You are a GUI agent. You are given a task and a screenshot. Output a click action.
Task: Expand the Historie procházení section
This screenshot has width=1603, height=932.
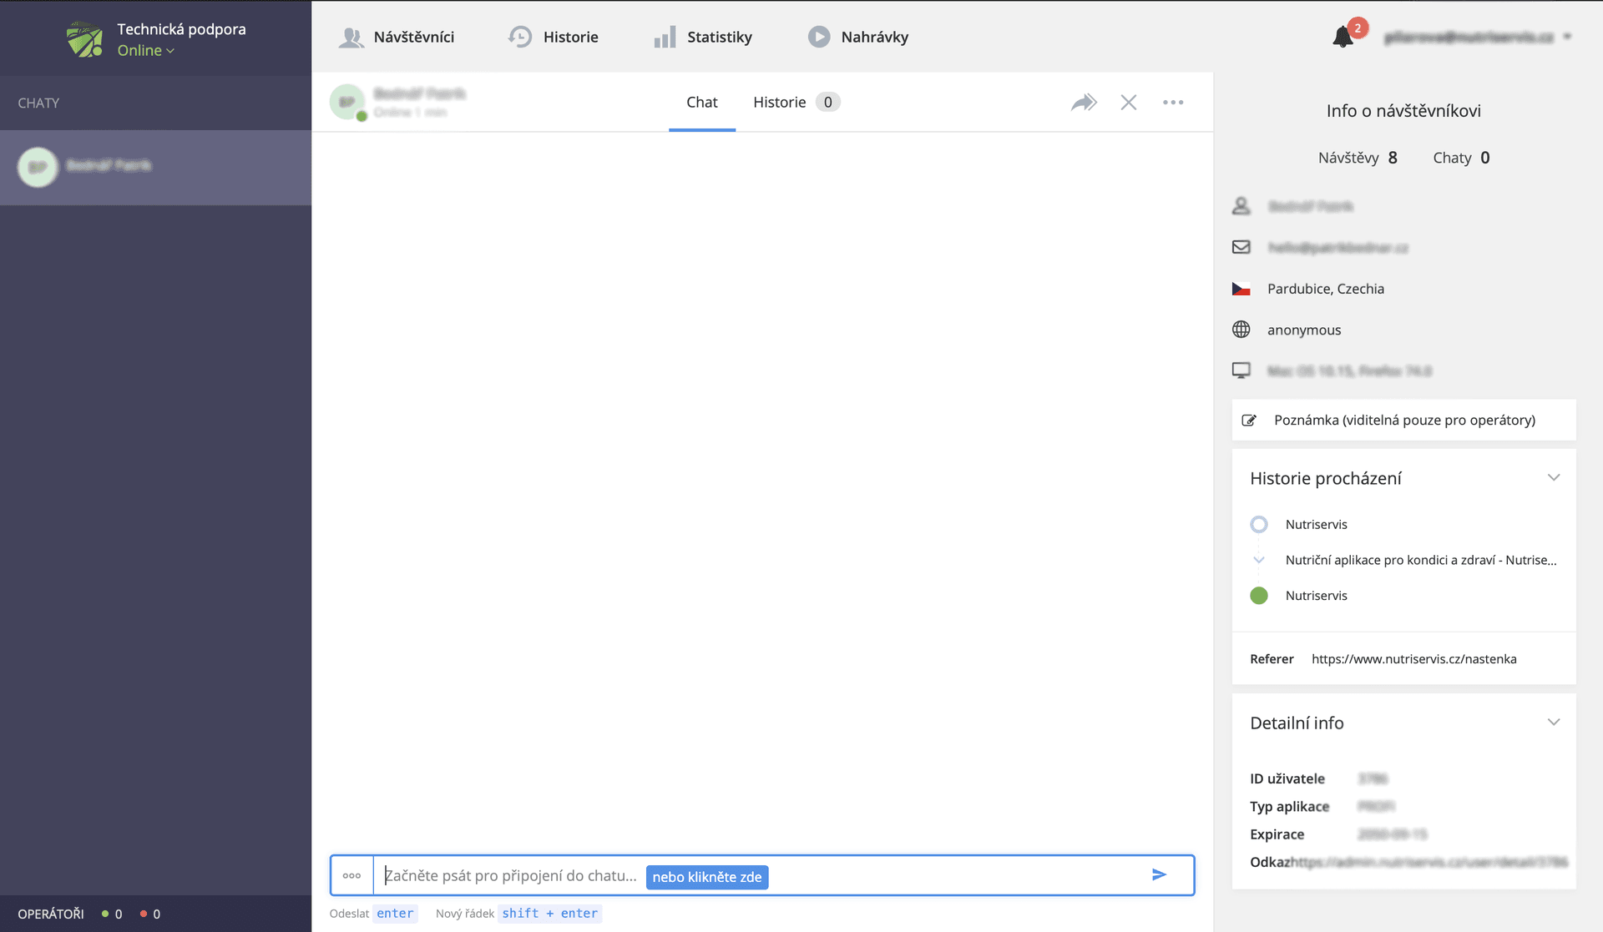[1554, 478]
